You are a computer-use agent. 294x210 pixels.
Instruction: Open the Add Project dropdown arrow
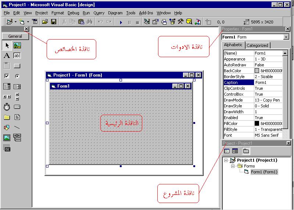pos(15,22)
